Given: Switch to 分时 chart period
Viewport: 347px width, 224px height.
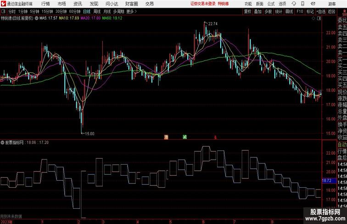Looking at the screenshot, I should point(12,11).
